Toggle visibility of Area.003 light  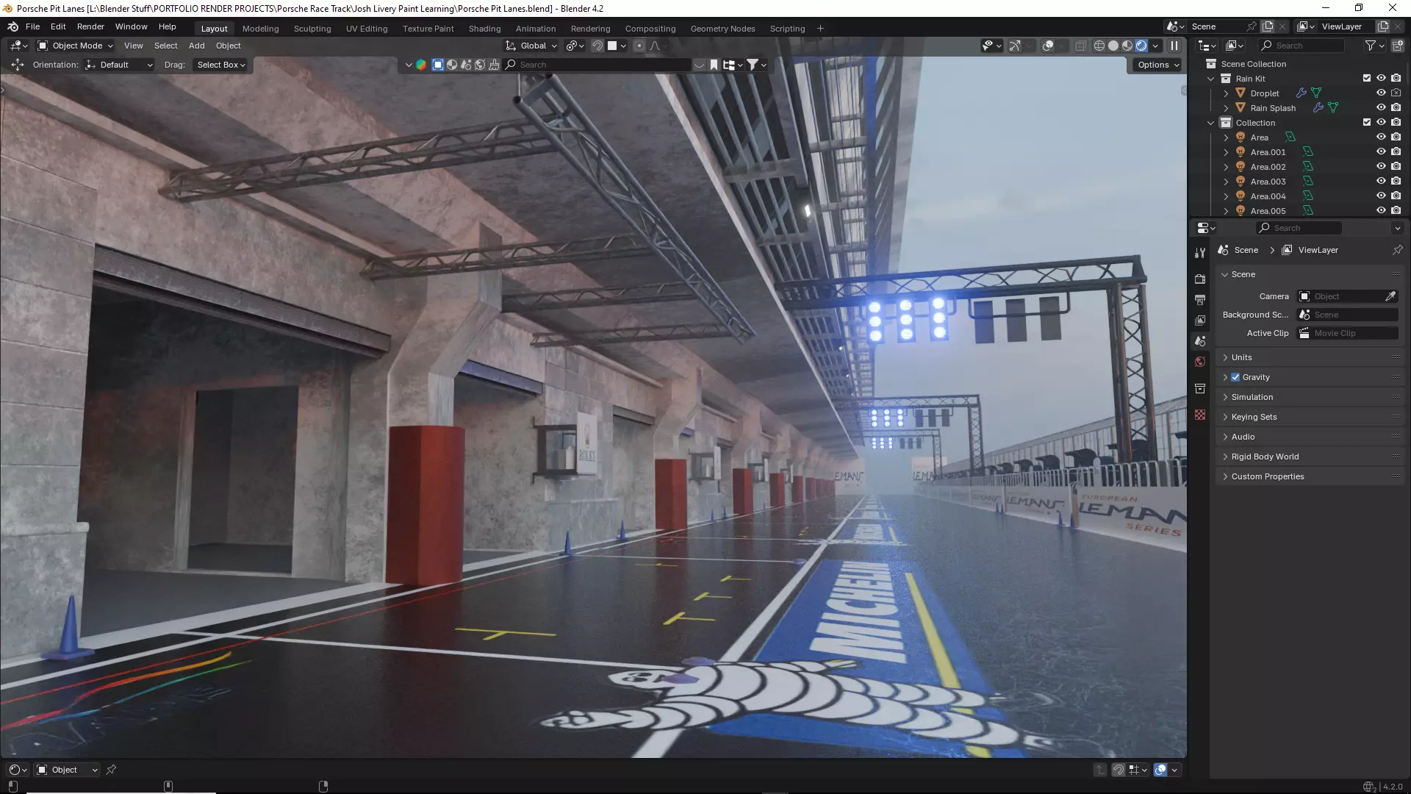[x=1381, y=182]
